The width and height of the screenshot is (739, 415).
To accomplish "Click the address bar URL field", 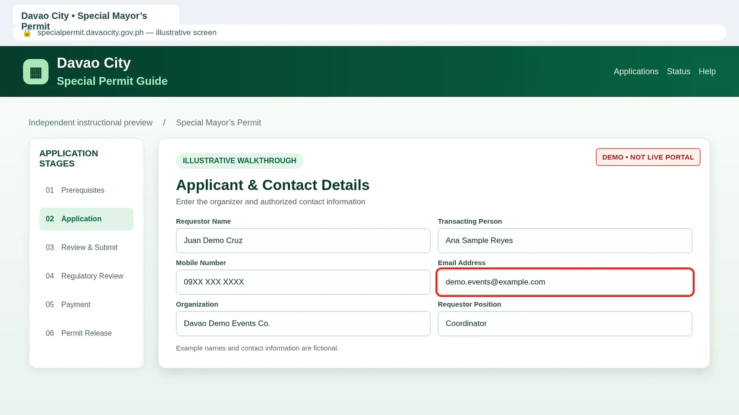I will point(369,33).
